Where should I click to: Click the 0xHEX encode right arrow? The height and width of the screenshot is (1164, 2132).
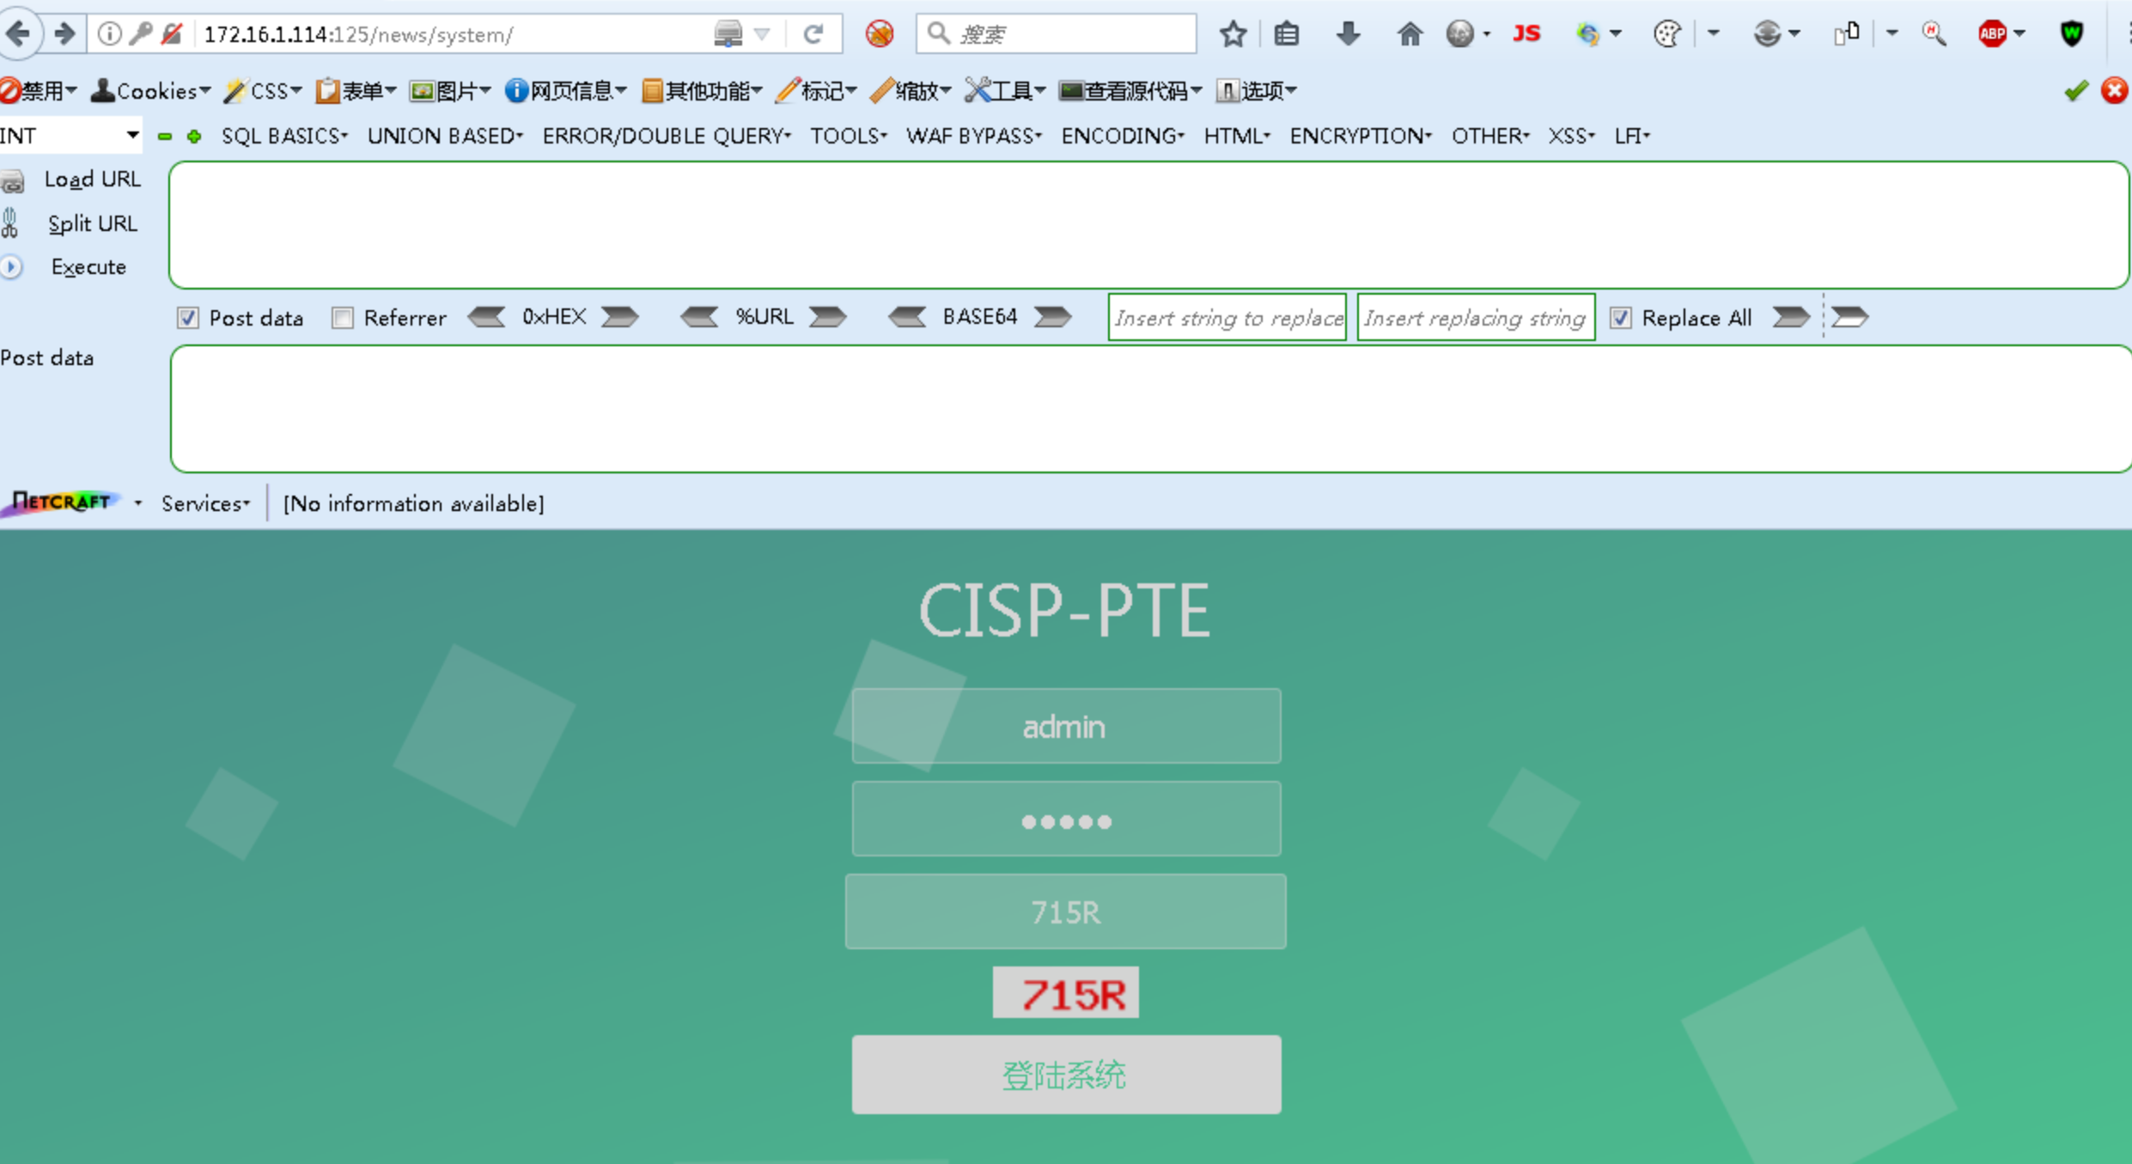pos(619,317)
